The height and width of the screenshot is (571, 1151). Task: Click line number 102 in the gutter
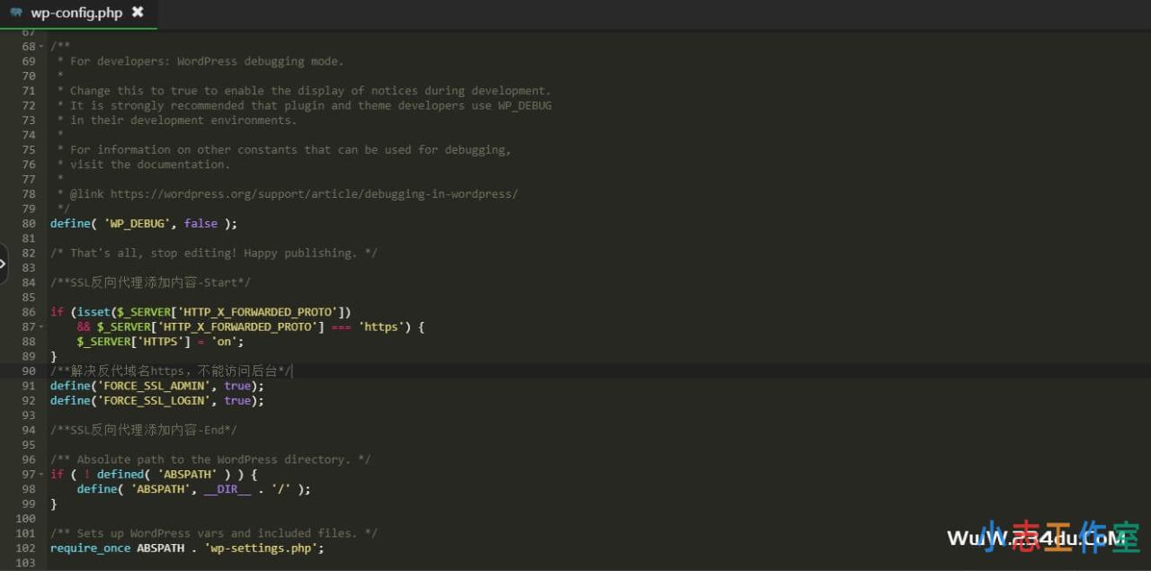coord(26,549)
